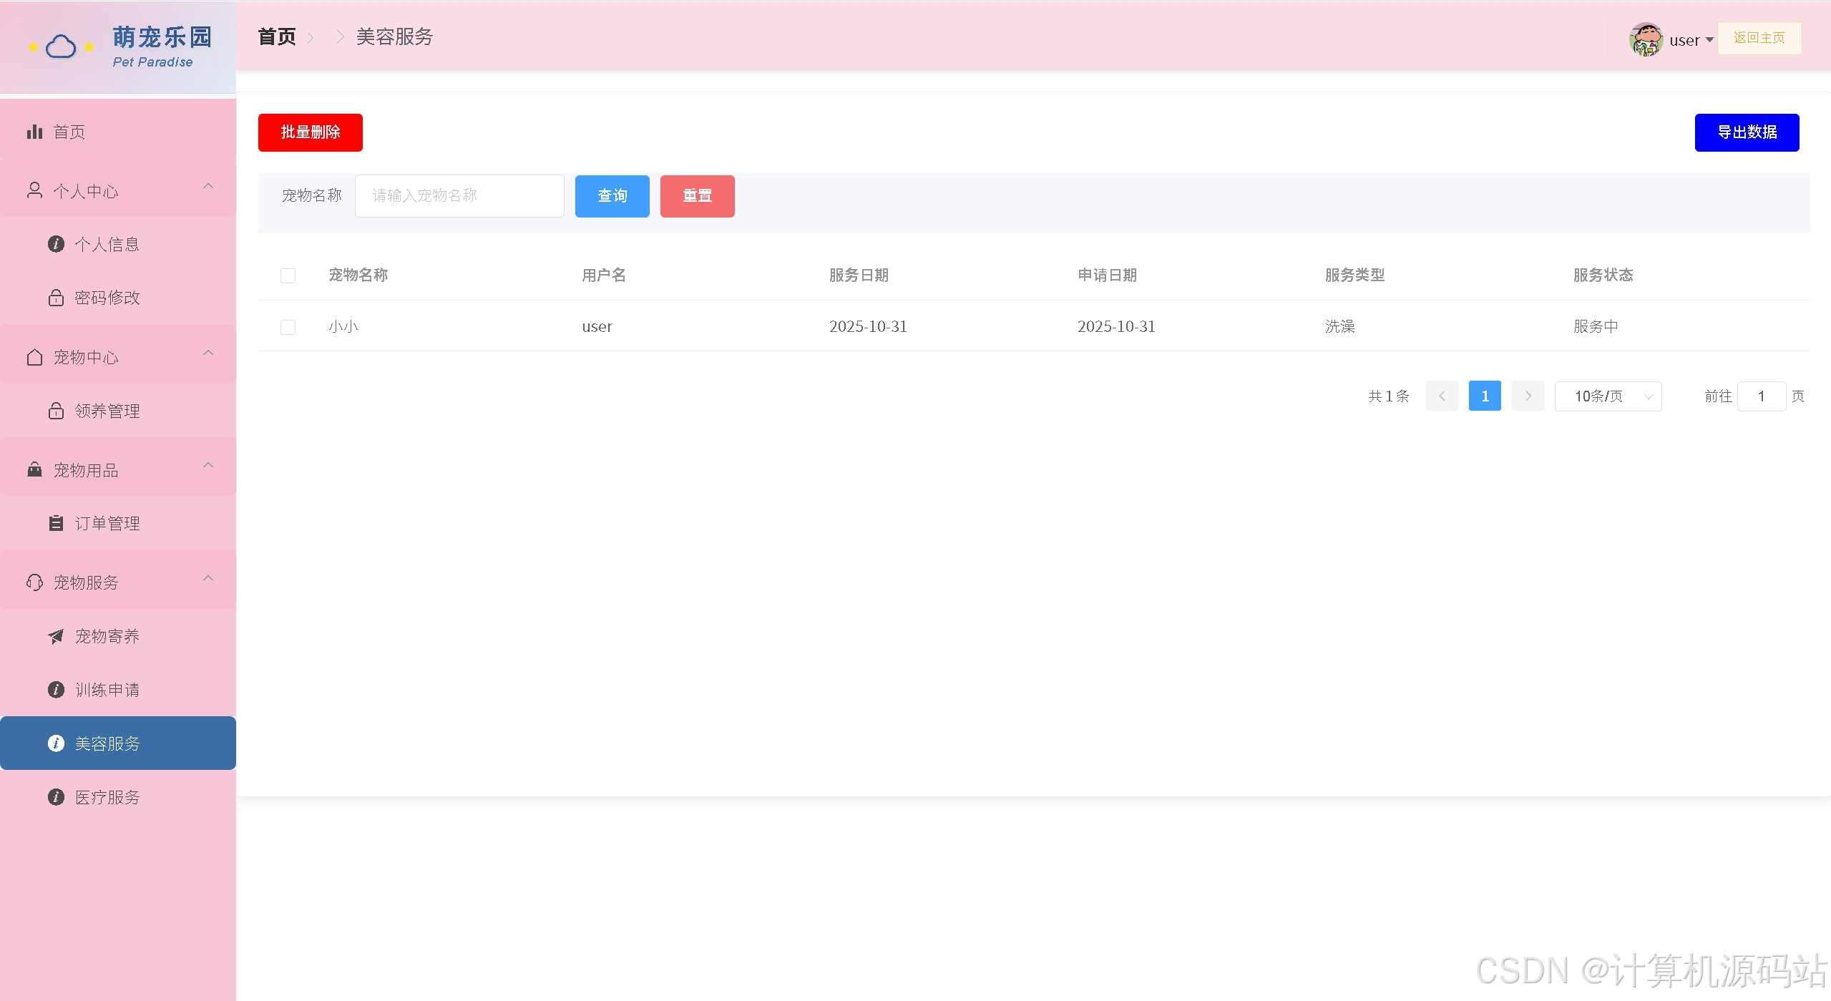Select page 1 in pagination
The height and width of the screenshot is (1001, 1831).
click(1485, 396)
